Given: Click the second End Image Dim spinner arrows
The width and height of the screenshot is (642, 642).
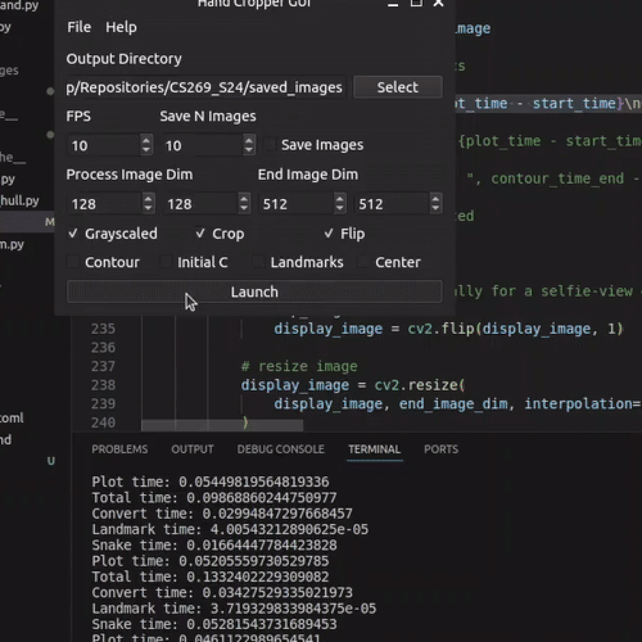Looking at the screenshot, I should pyautogui.click(x=435, y=203).
